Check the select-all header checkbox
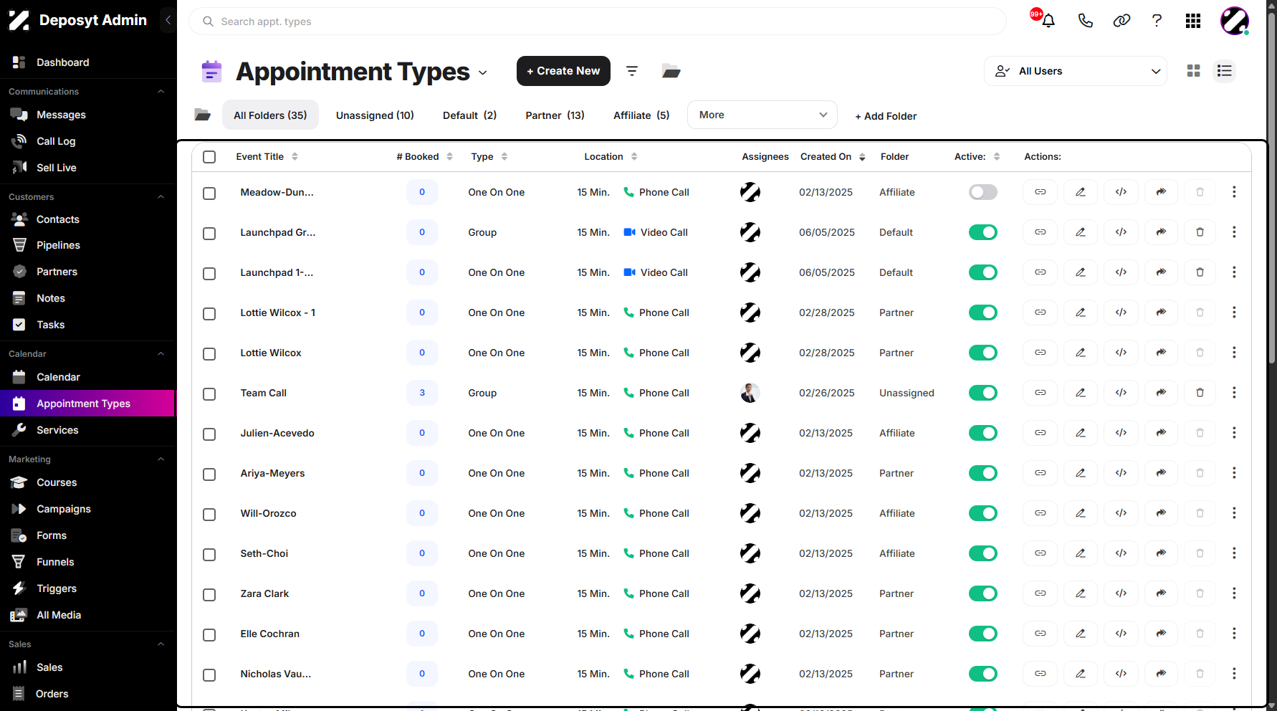Image resolution: width=1277 pixels, height=711 pixels. tap(209, 157)
